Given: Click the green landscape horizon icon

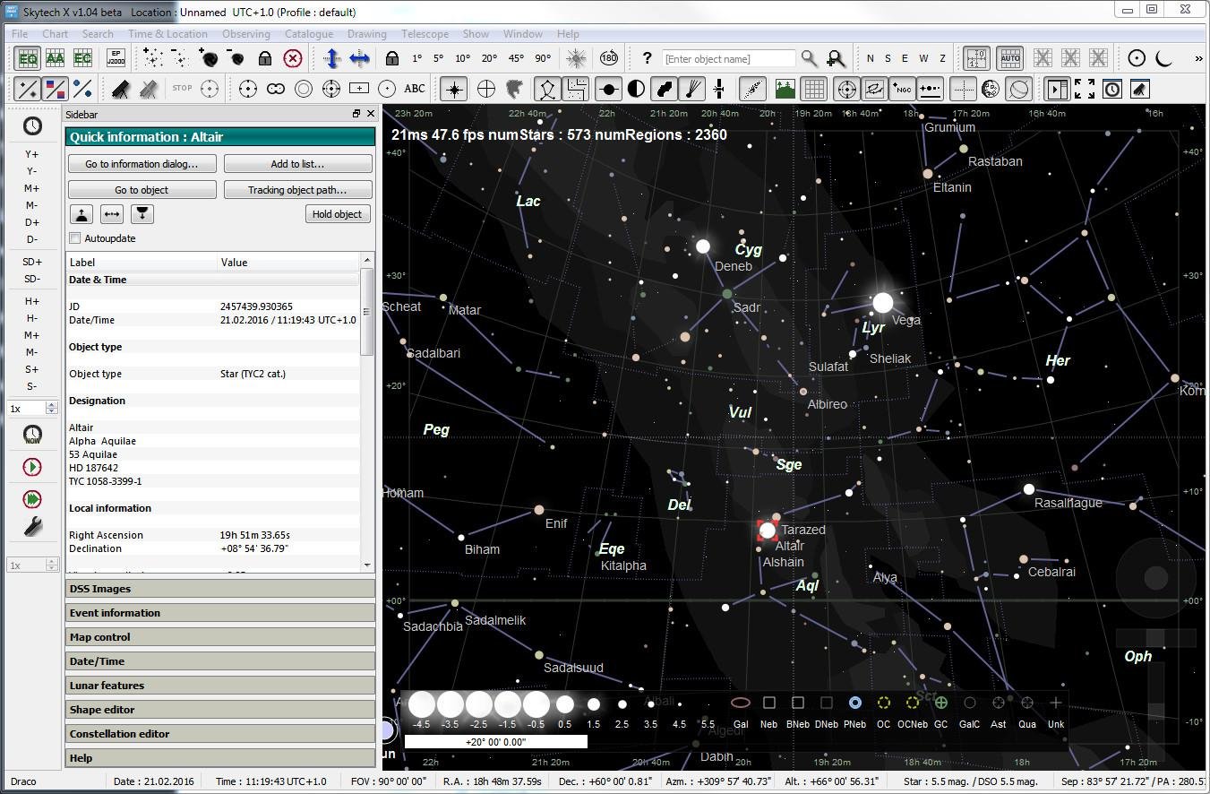Looking at the screenshot, I should (785, 89).
